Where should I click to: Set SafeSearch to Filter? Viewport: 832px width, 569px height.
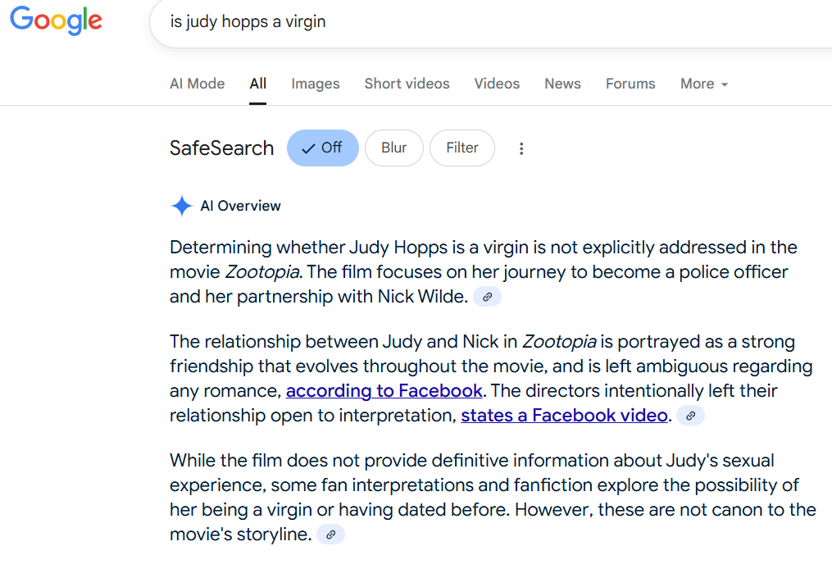pos(462,148)
